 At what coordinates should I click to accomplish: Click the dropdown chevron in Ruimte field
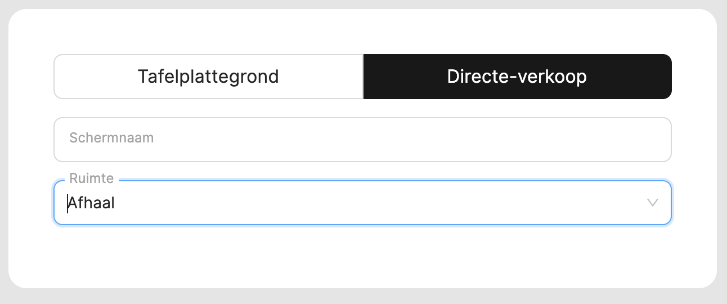[653, 203]
